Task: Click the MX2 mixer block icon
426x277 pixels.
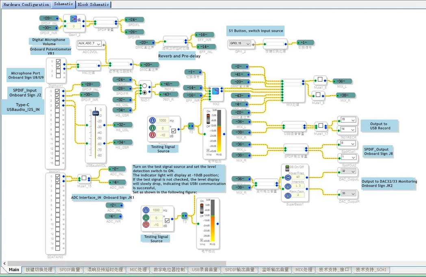Action: click(x=215, y=91)
